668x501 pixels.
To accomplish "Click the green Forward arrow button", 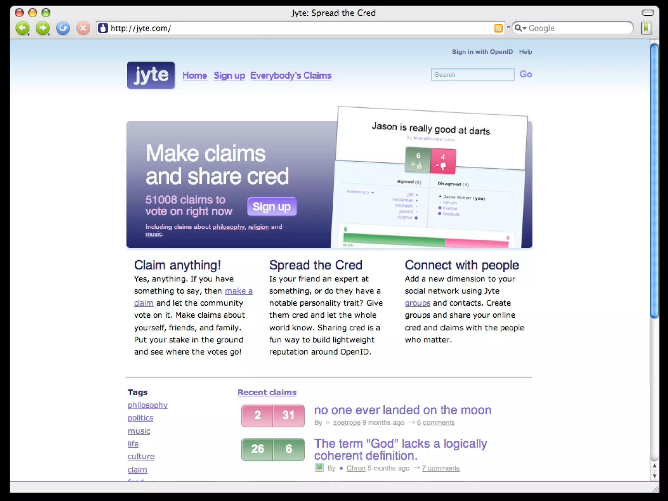I will pyautogui.click(x=42, y=28).
